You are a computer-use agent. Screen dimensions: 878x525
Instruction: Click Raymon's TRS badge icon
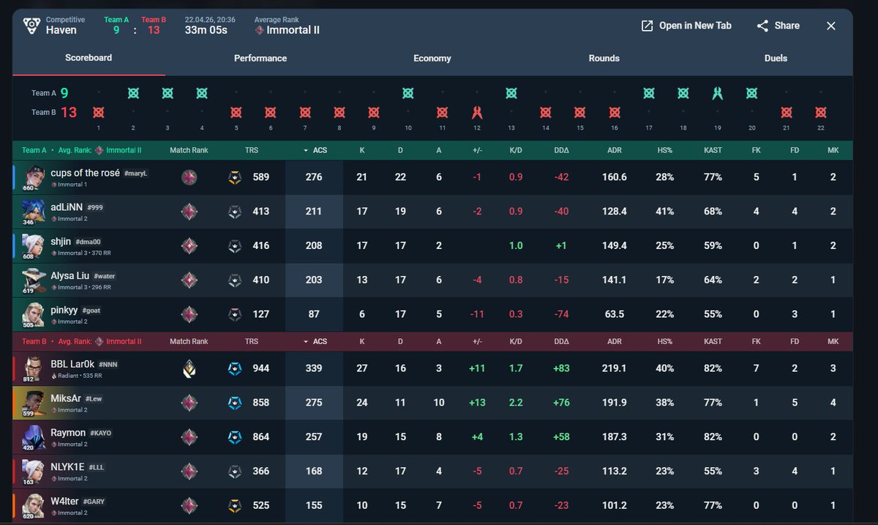tap(233, 437)
